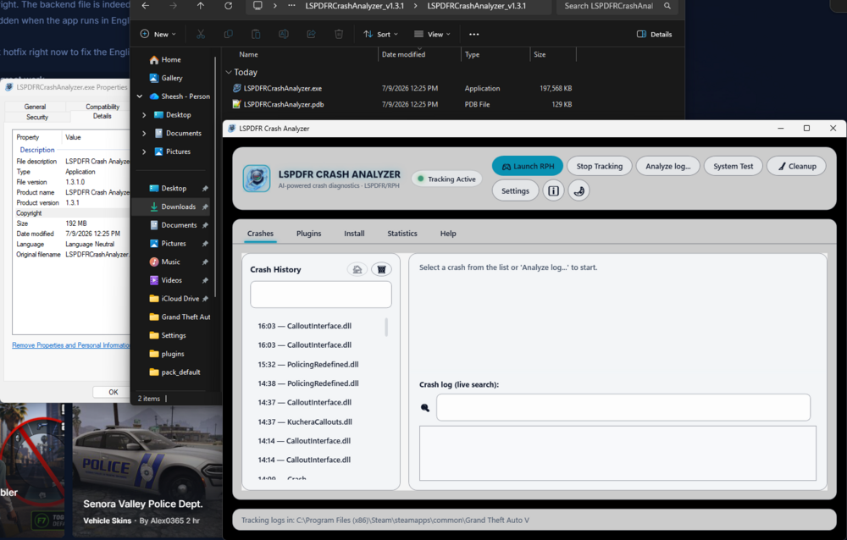
Task: Click the magnifier icon beside crash log search
Action: (425, 408)
